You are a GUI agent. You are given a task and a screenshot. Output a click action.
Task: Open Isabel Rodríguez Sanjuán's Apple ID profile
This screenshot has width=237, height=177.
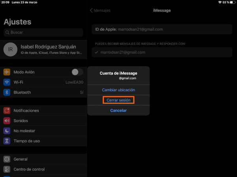click(51, 49)
